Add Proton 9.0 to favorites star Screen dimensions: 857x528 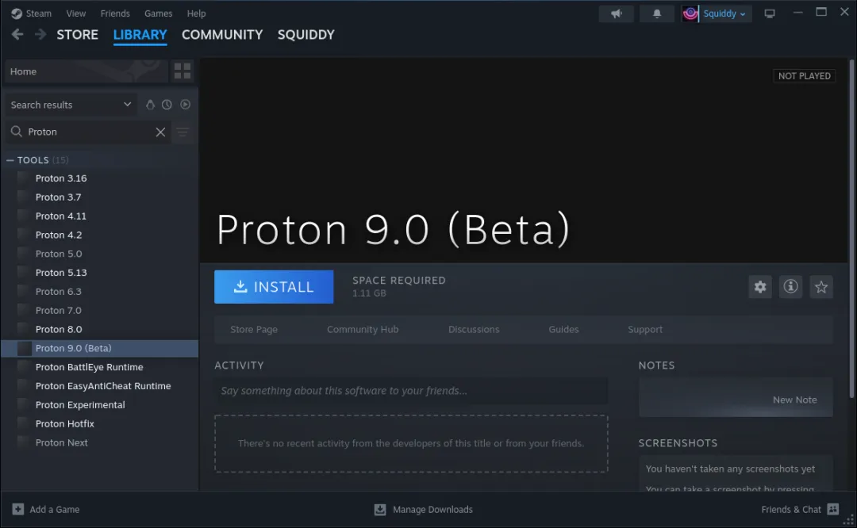click(821, 287)
